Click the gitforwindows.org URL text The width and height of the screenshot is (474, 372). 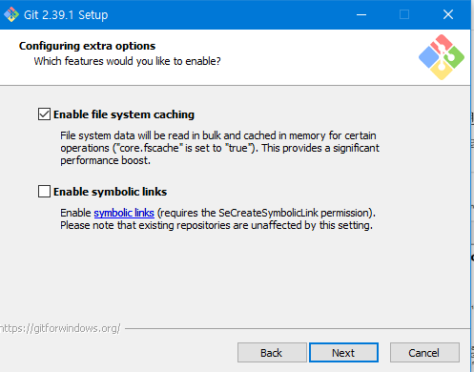(x=60, y=328)
